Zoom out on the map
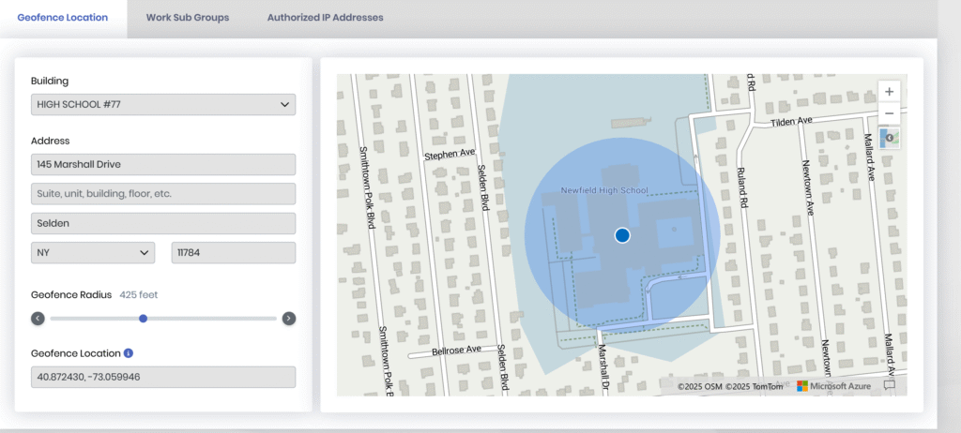This screenshot has height=433, width=961. [x=889, y=113]
